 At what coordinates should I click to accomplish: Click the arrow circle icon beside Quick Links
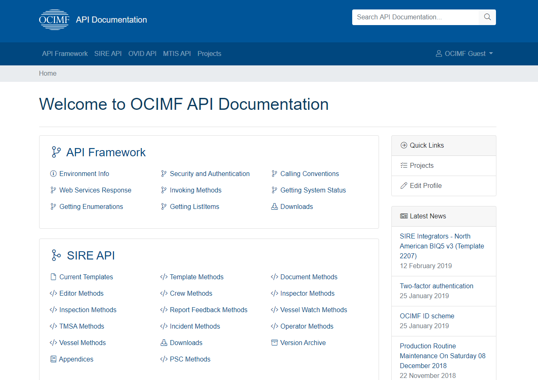click(x=404, y=145)
